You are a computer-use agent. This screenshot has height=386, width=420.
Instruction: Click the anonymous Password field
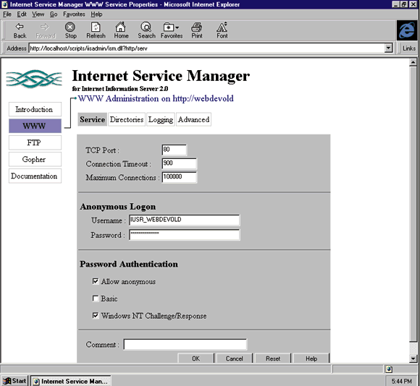pos(184,234)
